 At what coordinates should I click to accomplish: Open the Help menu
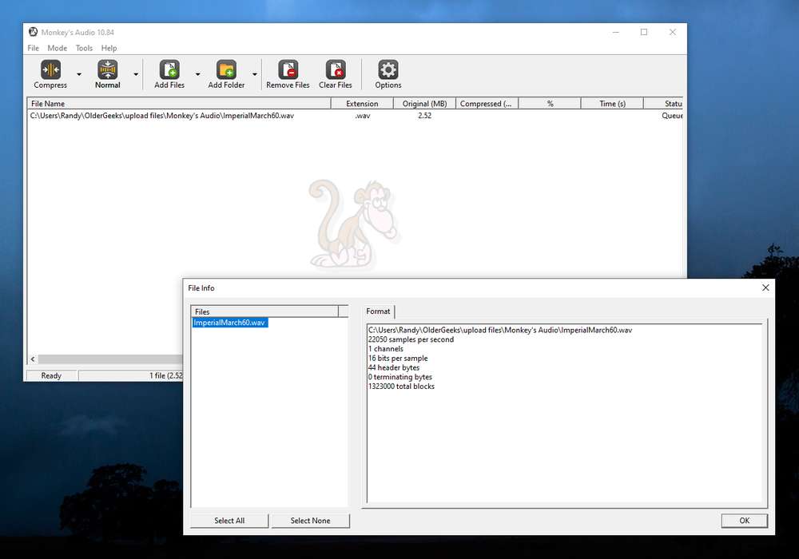[109, 48]
